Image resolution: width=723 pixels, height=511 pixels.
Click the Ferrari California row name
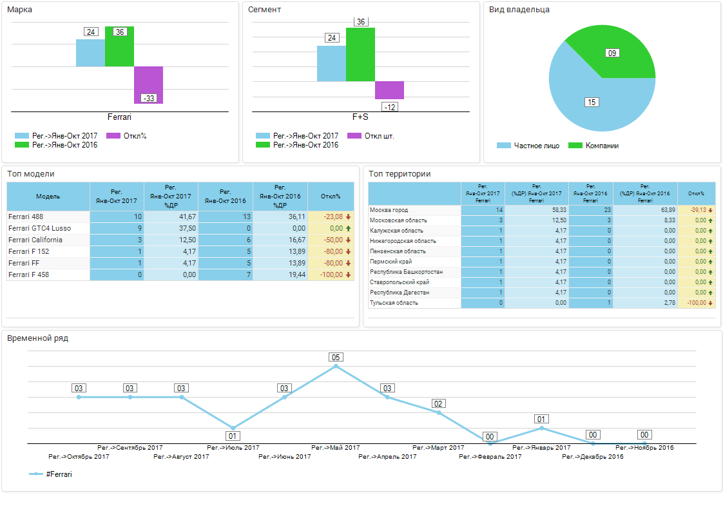tap(35, 240)
